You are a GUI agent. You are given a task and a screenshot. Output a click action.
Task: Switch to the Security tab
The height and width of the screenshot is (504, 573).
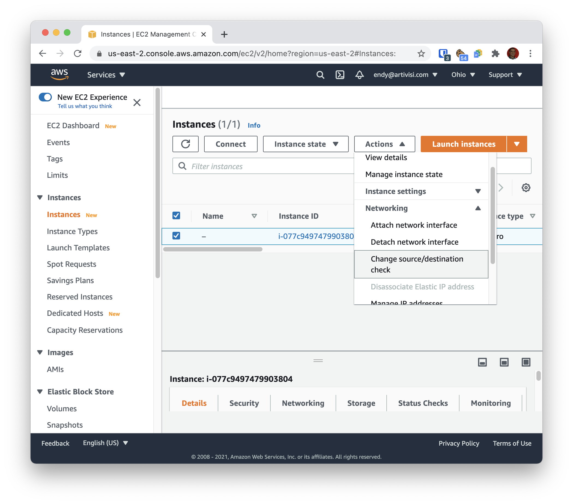click(x=244, y=403)
